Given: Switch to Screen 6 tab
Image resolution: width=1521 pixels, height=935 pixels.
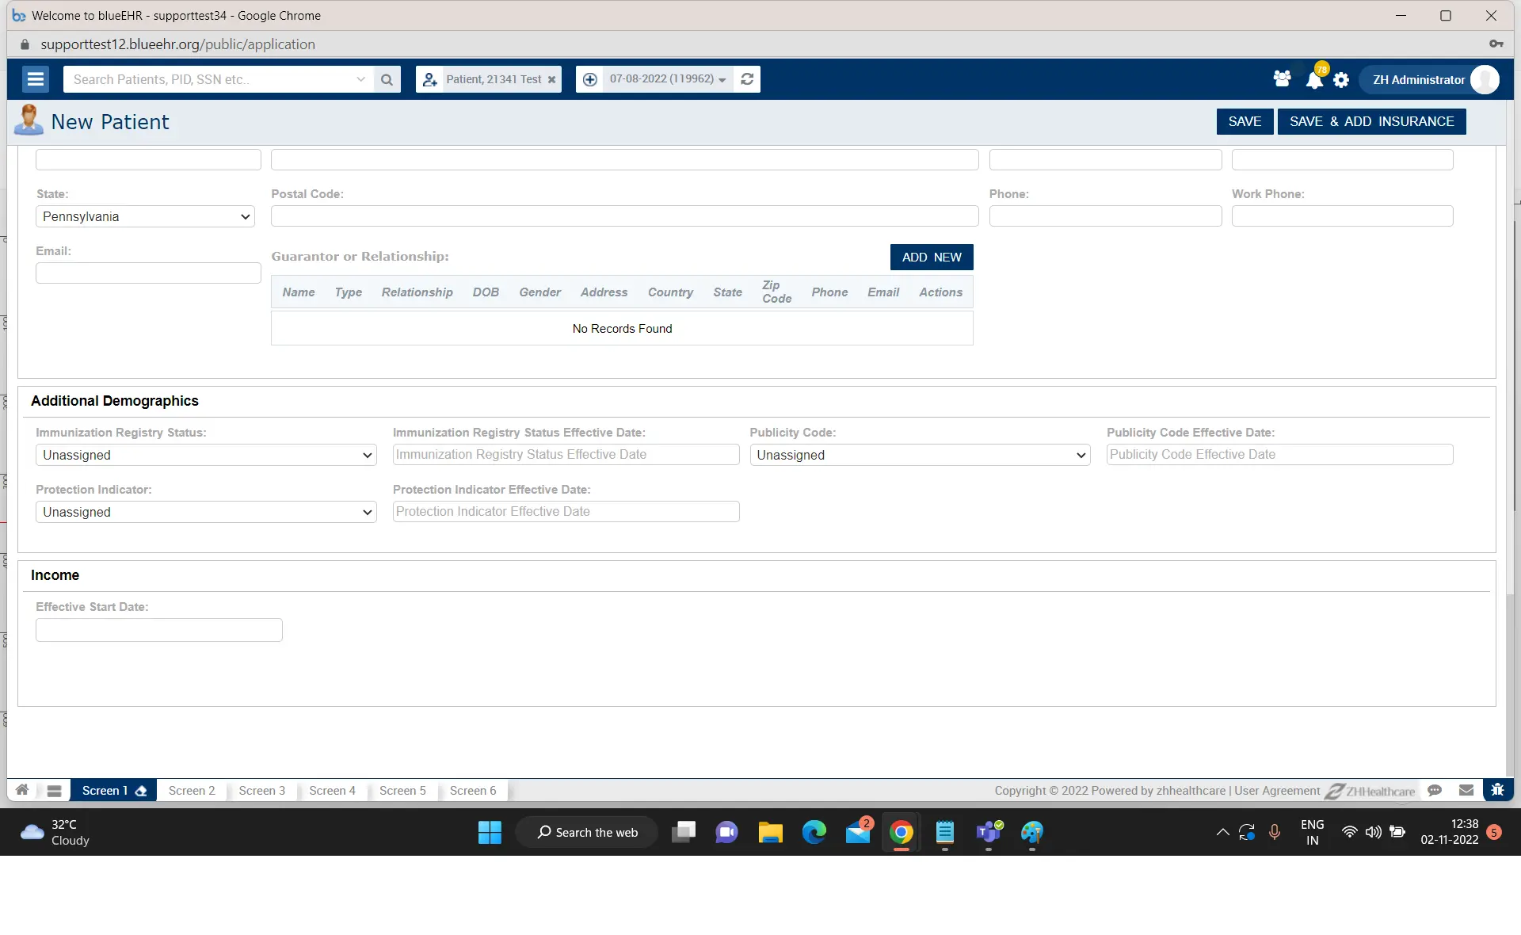Looking at the screenshot, I should pos(472,790).
